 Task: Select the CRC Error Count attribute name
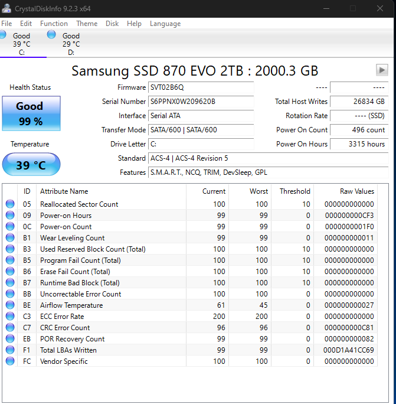[x=65, y=327]
